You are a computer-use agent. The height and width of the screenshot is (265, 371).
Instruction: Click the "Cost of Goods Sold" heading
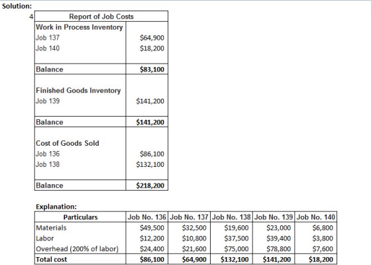pyautogui.click(x=68, y=143)
